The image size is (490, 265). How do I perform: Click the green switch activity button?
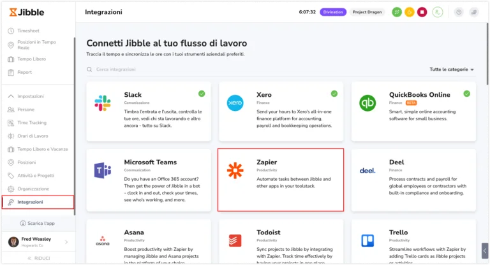(x=397, y=12)
